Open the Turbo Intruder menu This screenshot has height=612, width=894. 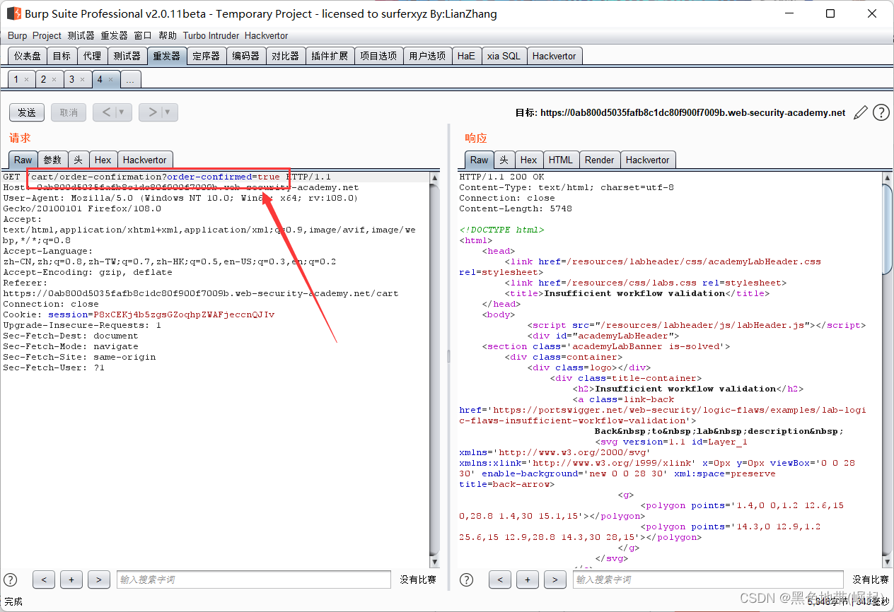point(211,35)
